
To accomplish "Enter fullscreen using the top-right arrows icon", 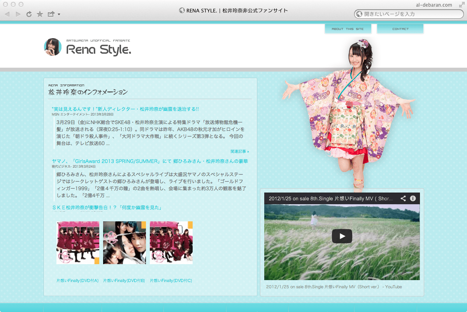I will click(461, 5).
